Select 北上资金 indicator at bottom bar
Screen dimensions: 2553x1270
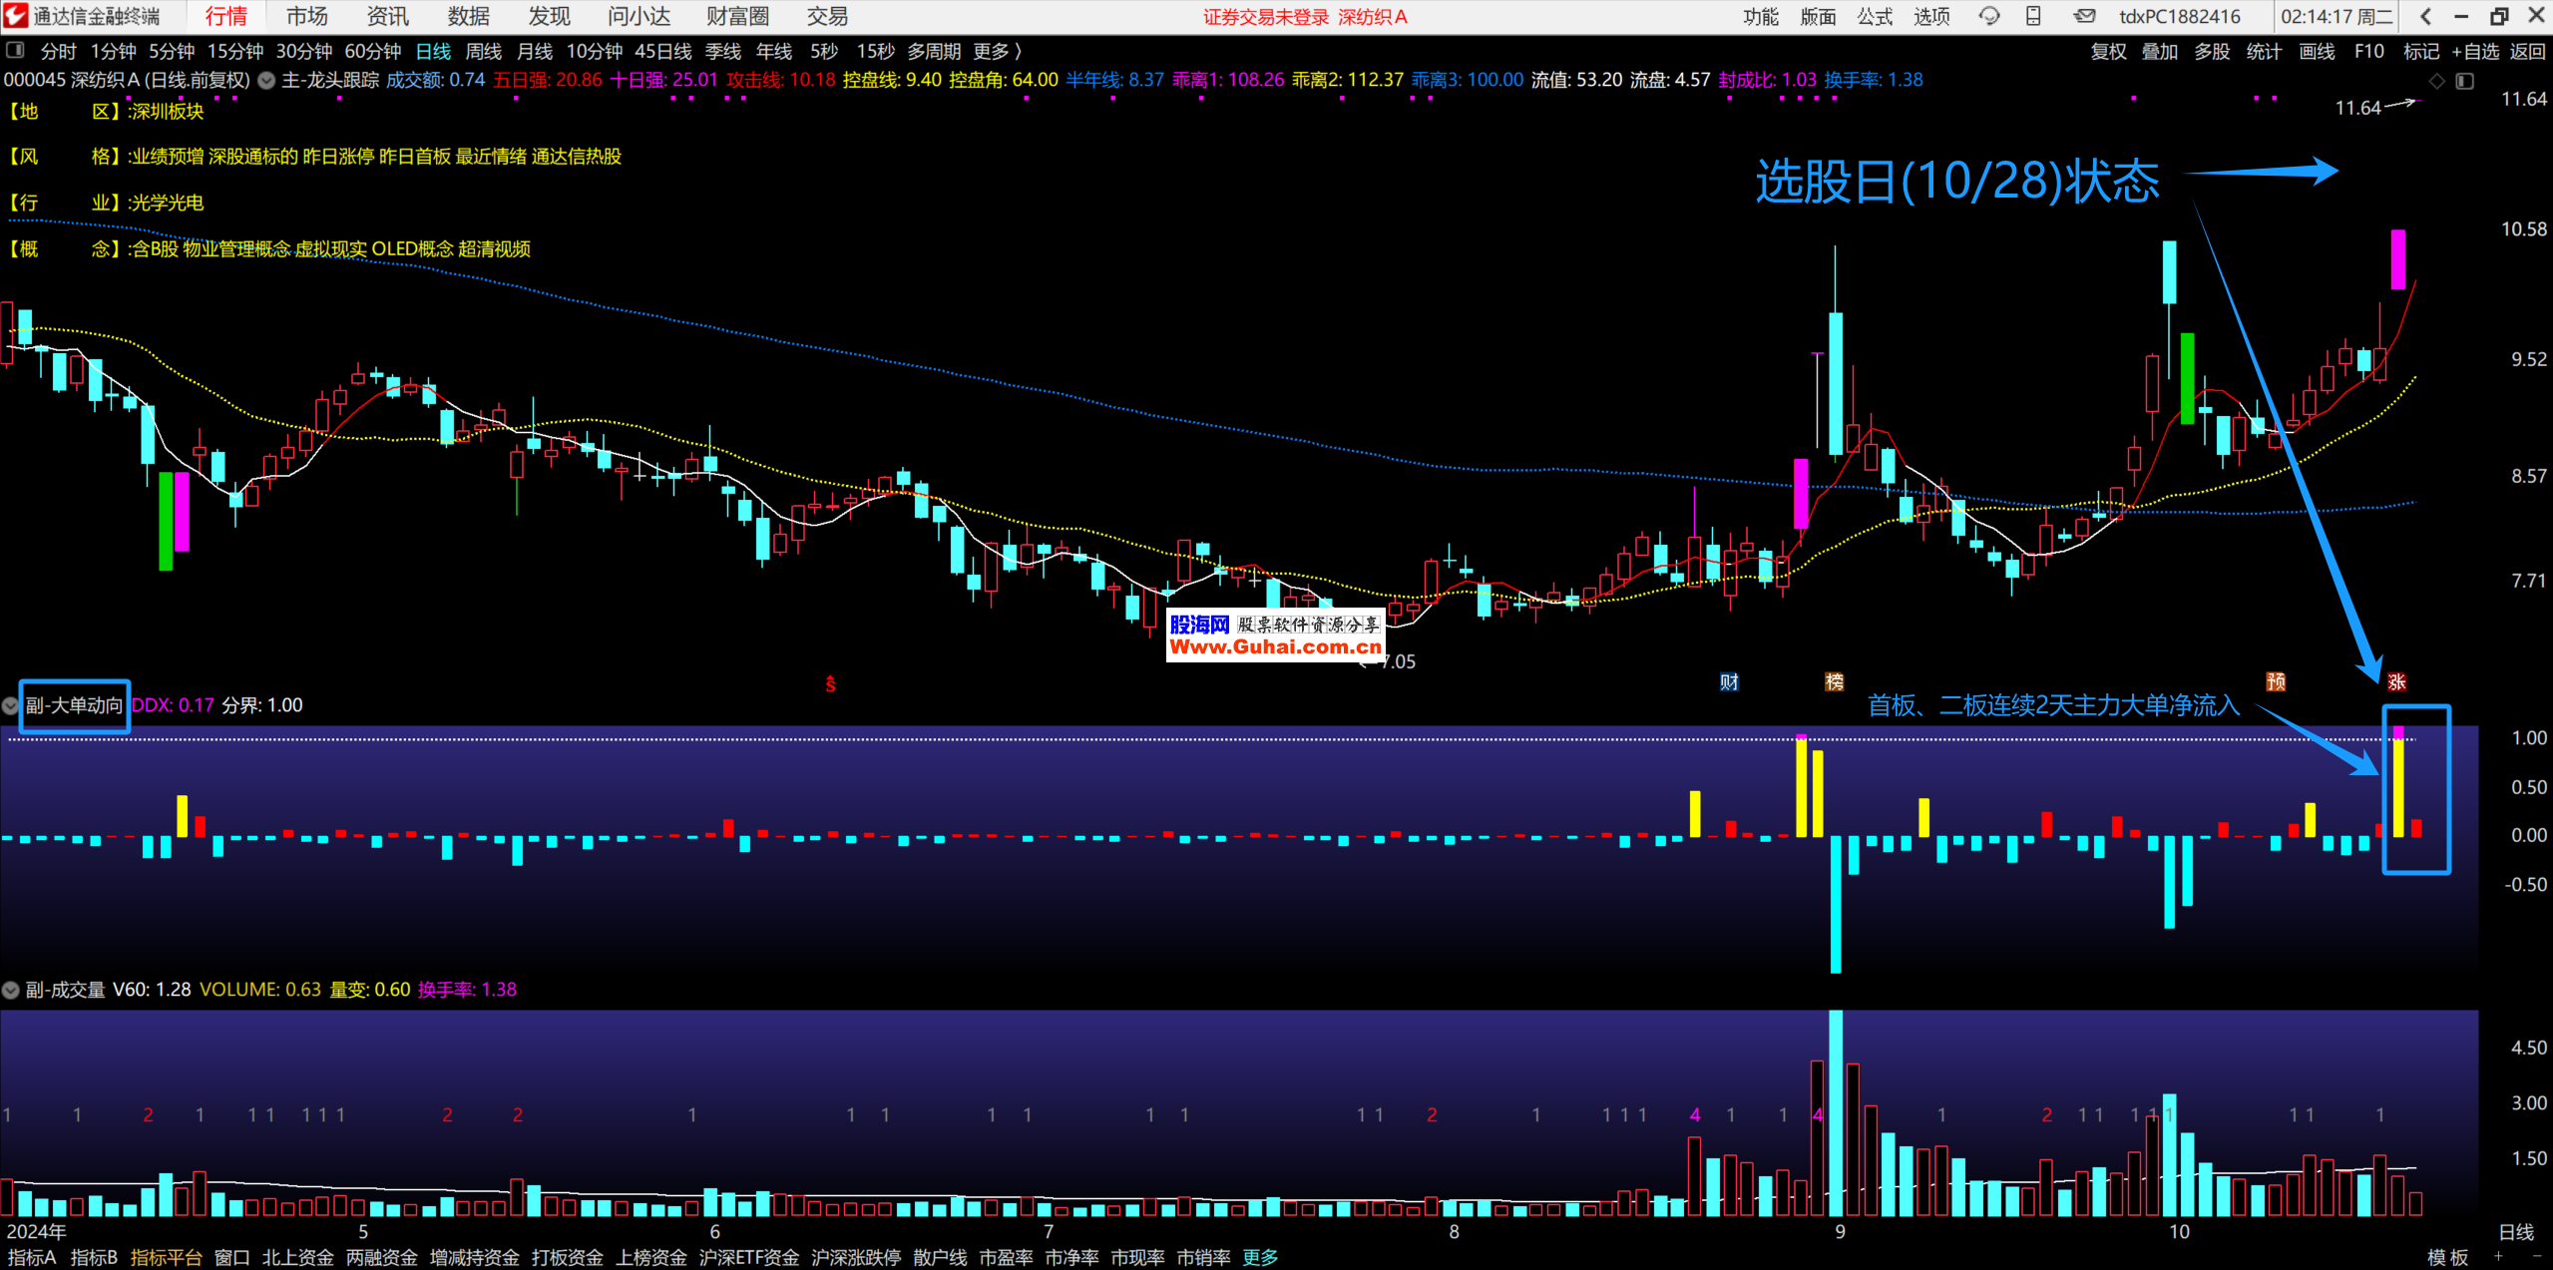[x=297, y=1257]
